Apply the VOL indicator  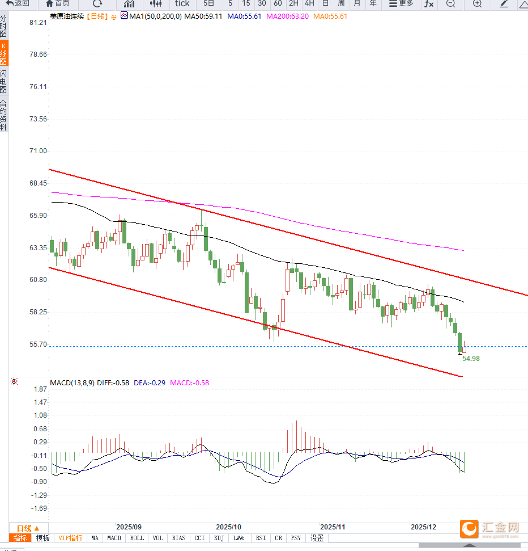click(158, 538)
